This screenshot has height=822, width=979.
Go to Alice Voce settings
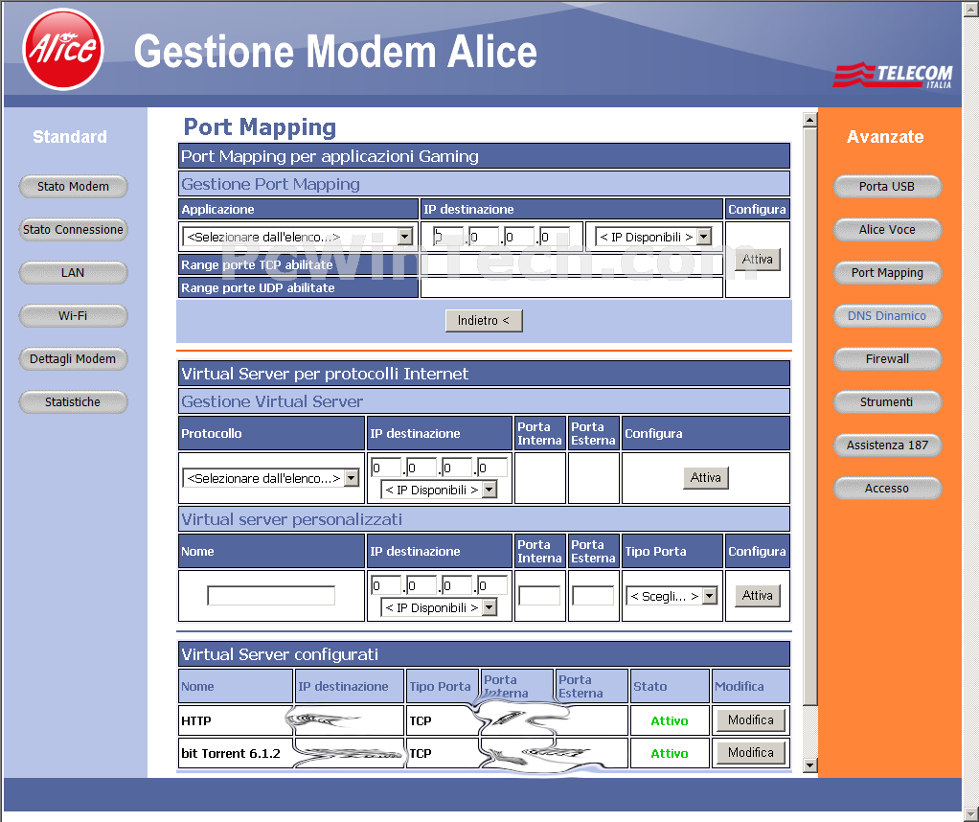point(887,229)
